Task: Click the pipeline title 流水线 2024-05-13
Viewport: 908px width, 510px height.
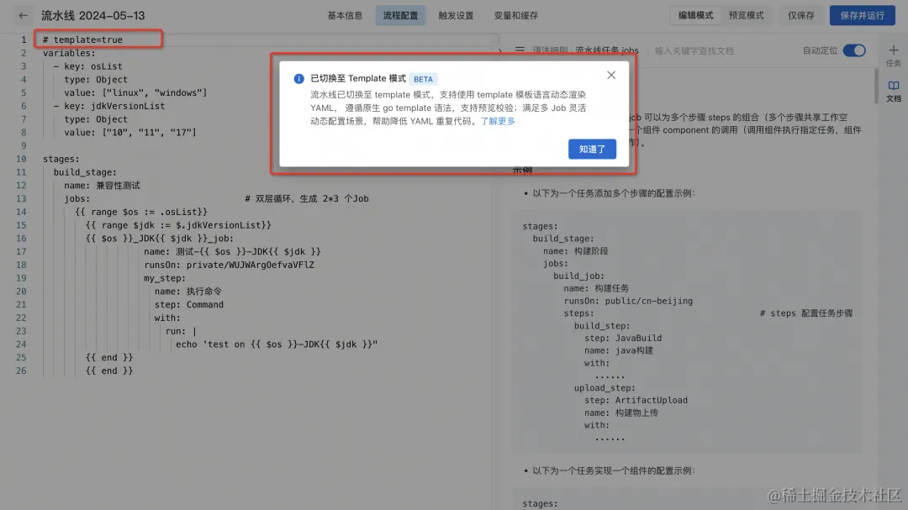Action: (93, 16)
